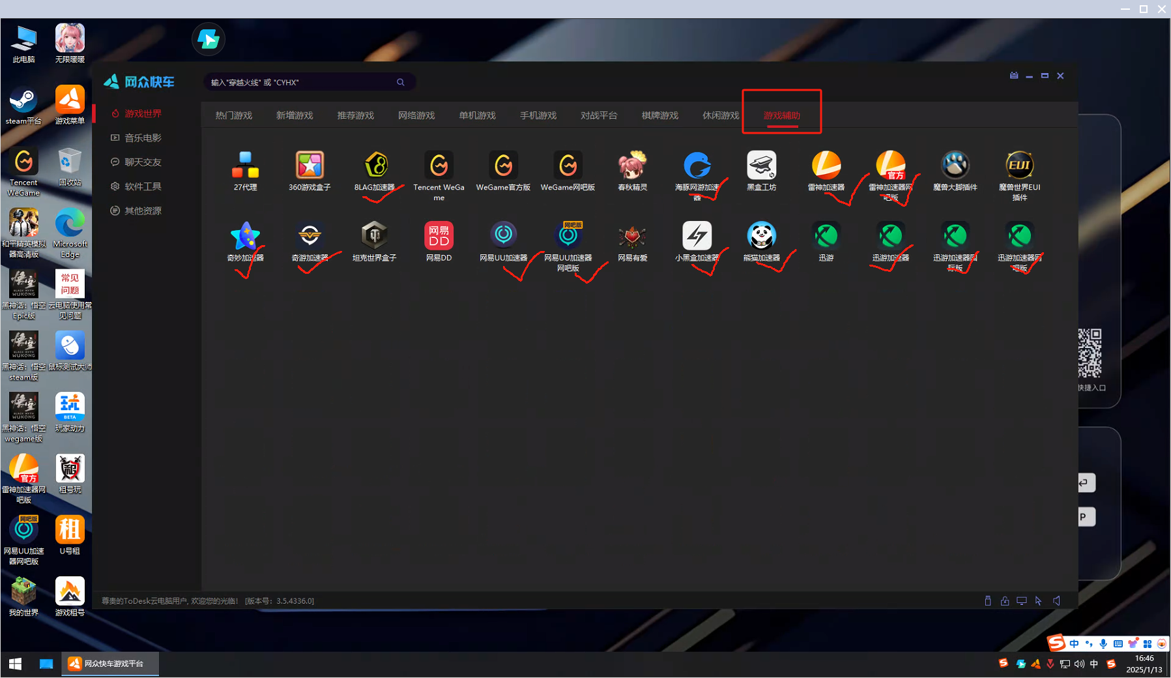The image size is (1171, 678).
Task: Click the monitor icon in status bar
Action: 1022,601
